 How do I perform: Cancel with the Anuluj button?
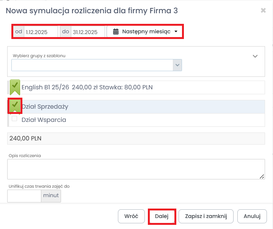coord(252,217)
